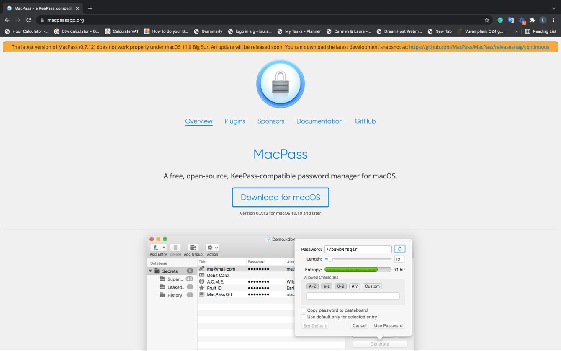This screenshot has height=351, width=561.
Task: Open the Grammarly bookmark
Action: (208, 31)
